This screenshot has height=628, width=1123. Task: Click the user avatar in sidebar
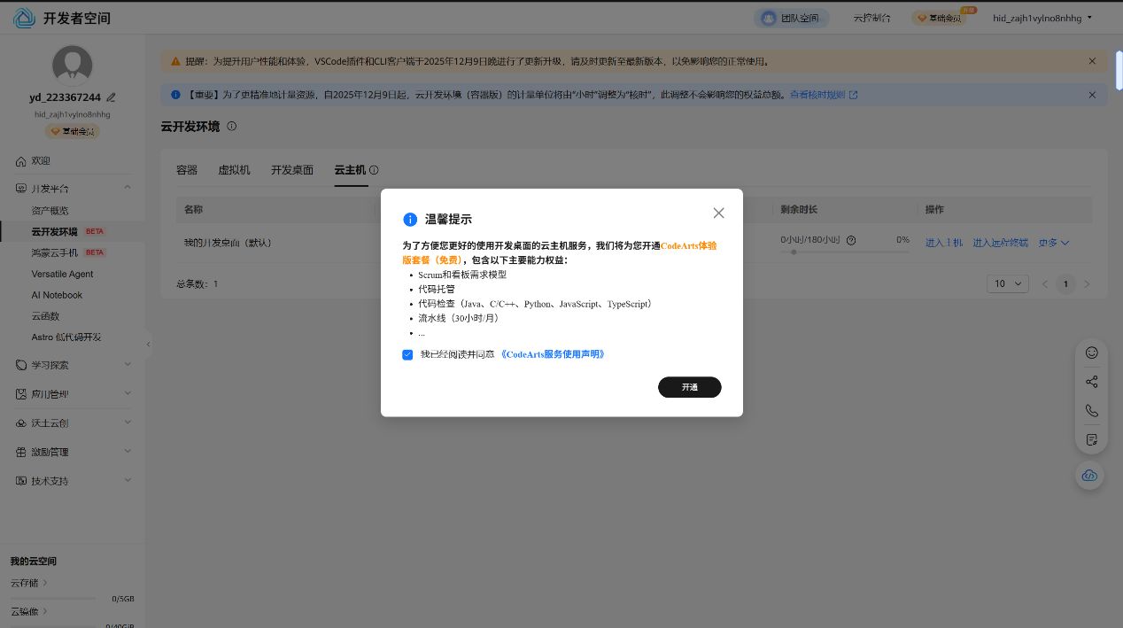[72, 64]
